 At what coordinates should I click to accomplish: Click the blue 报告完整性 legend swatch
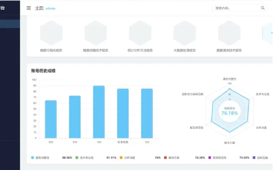tap(32, 158)
